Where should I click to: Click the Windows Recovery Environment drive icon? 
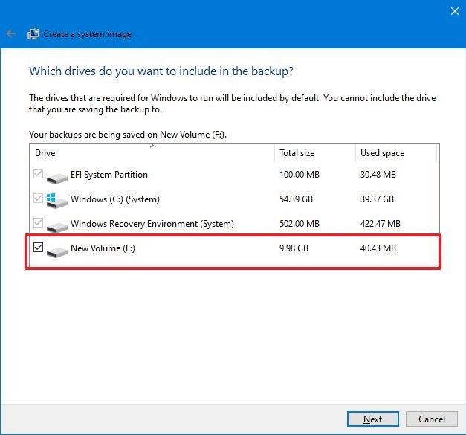point(56,225)
